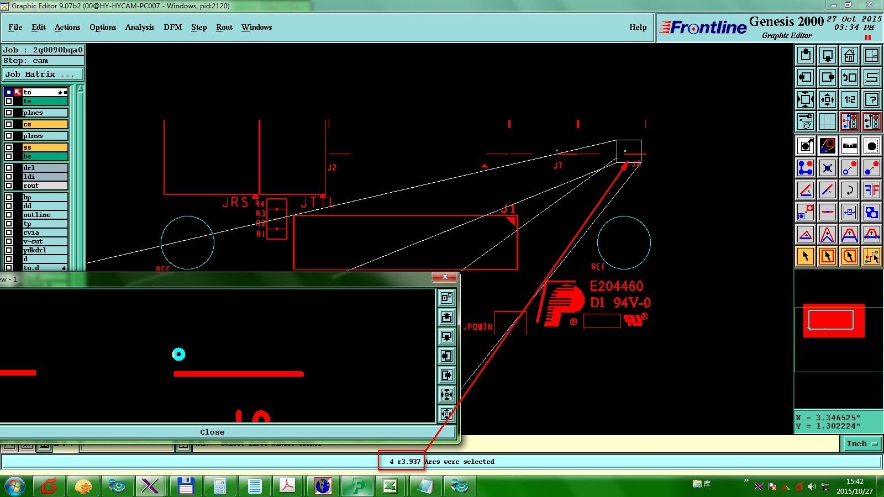
Task: Click the volume icon in system tray
Action: click(x=812, y=487)
